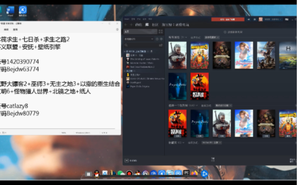Viewport: 297px width, 185px height.
Task: Open the second QQ penguin dock icon
Action: pos(137,173)
